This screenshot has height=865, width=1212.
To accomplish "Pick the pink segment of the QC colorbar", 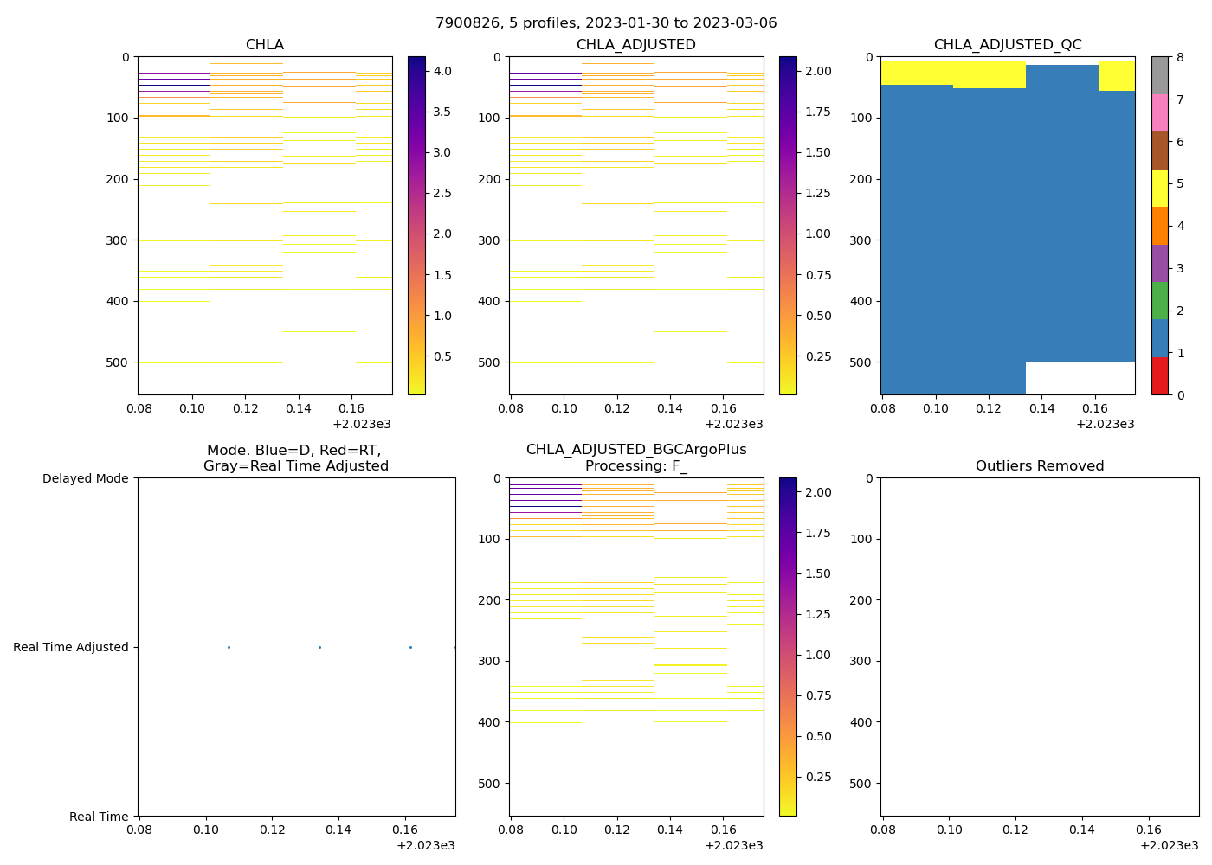I will pos(1159,112).
